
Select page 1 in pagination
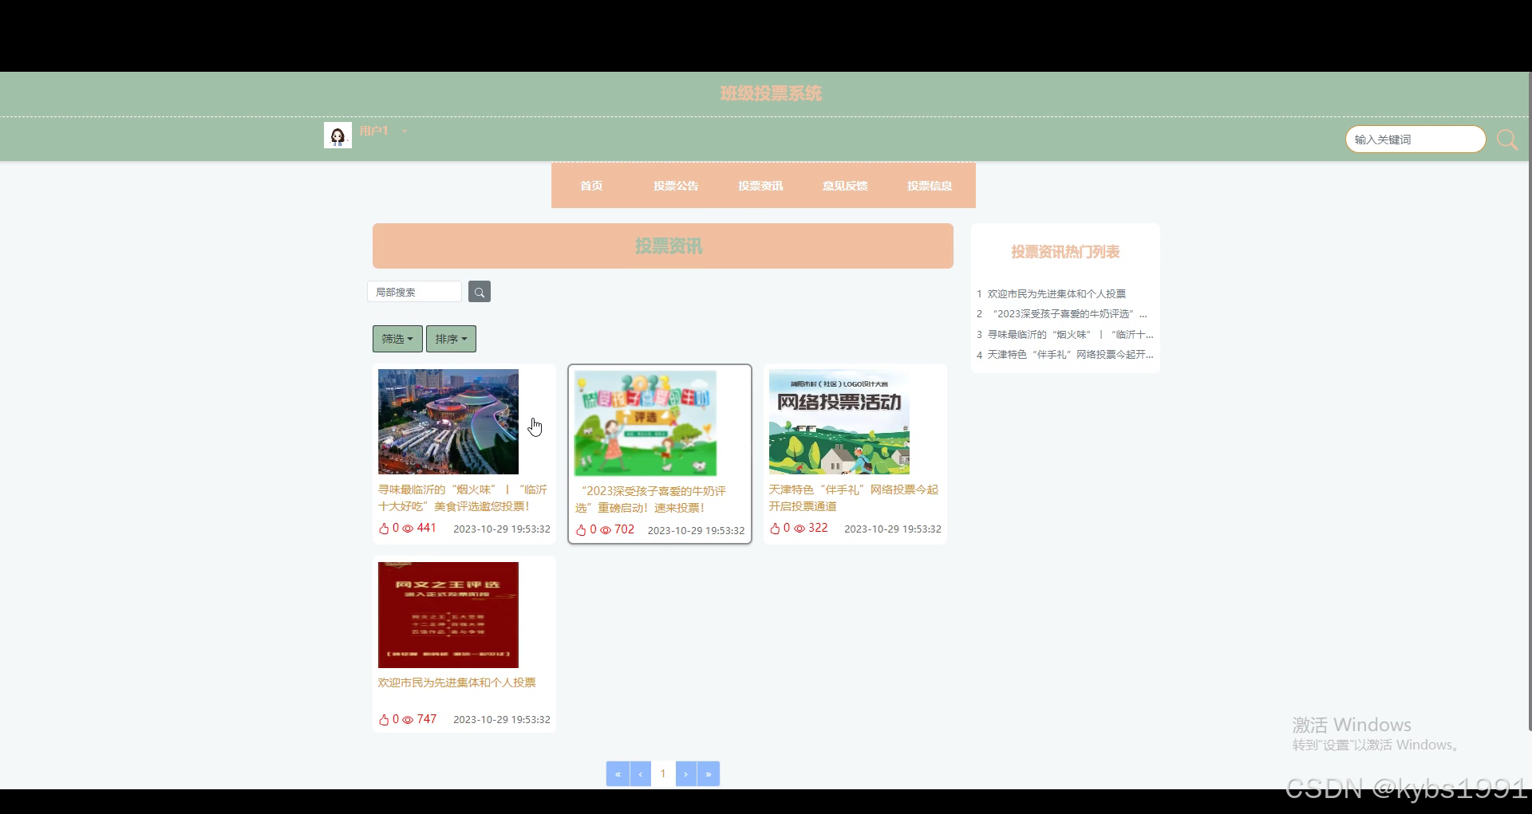click(x=663, y=774)
